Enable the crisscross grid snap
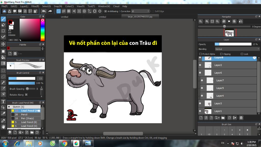 coord(69,11)
